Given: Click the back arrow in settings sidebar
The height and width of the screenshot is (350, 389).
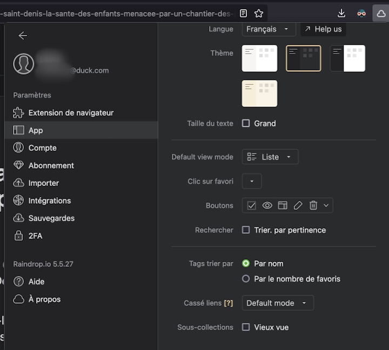Looking at the screenshot, I should pos(23,36).
